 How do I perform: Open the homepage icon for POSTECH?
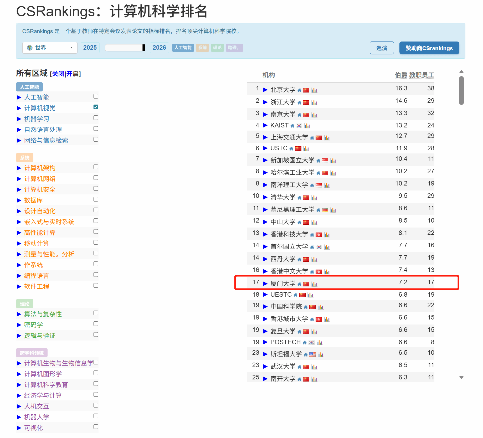point(305,343)
